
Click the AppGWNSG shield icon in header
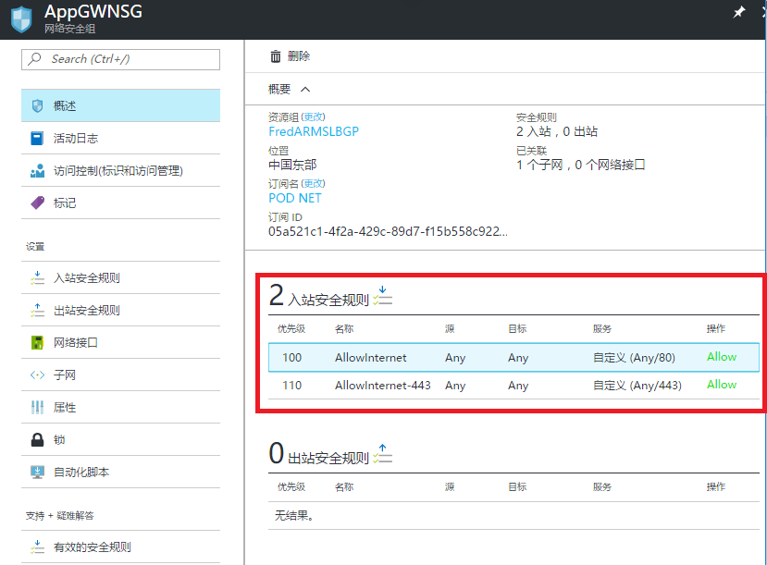click(x=21, y=18)
